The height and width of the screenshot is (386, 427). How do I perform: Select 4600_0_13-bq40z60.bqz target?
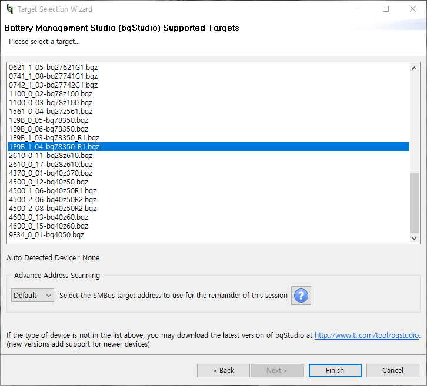pos(208,217)
